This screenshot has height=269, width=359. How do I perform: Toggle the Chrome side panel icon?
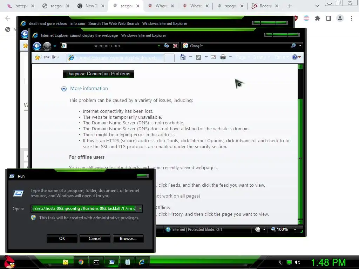coord(329,18)
